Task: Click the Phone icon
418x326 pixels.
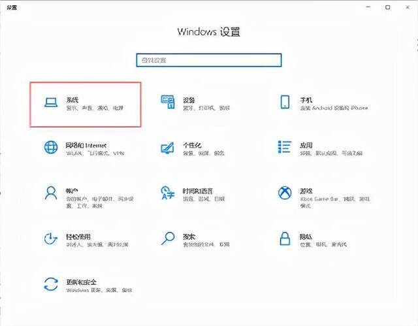Action: coord(285,102)
